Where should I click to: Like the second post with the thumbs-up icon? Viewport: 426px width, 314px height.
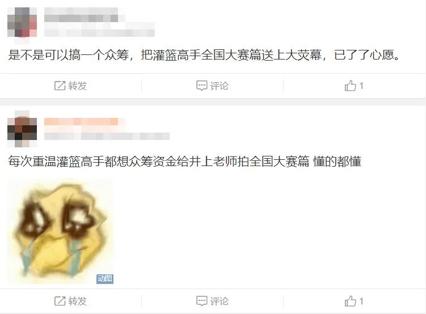350,301
